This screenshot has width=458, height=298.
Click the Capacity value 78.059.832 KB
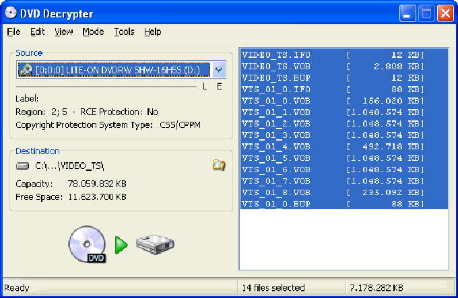(97, 184)
